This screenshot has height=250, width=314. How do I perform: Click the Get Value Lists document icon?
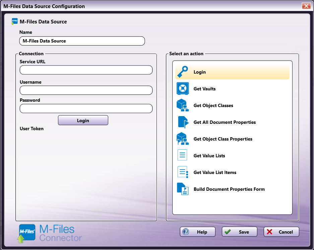(x=182, y=155)
